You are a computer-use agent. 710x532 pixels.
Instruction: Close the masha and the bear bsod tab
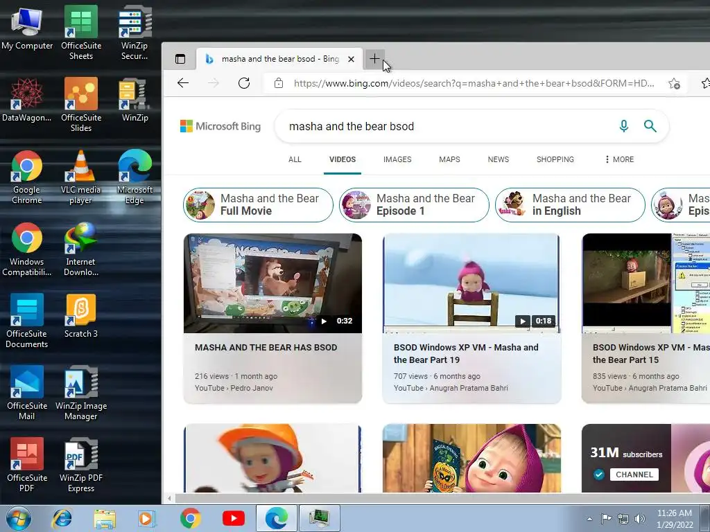coord(351,59)
